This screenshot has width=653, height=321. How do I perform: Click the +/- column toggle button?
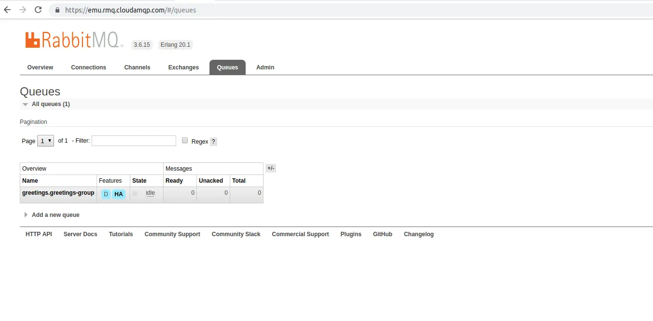point(271,168)
